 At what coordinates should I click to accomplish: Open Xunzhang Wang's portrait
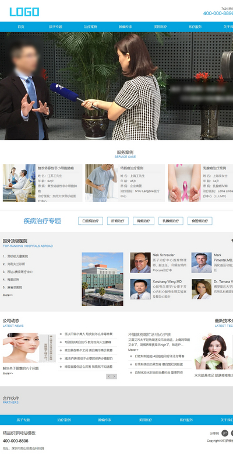(x=140, y=289)
